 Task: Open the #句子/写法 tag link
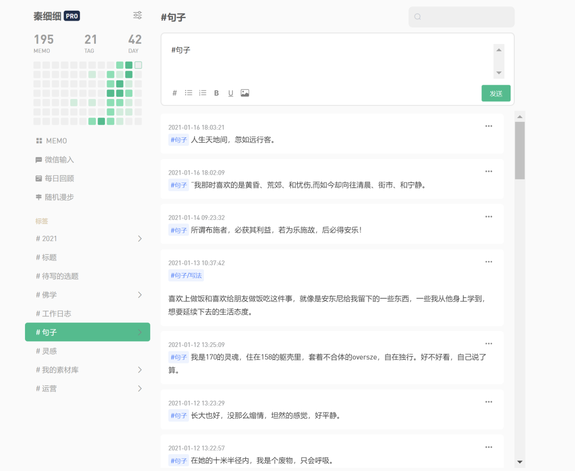point(186,275)
